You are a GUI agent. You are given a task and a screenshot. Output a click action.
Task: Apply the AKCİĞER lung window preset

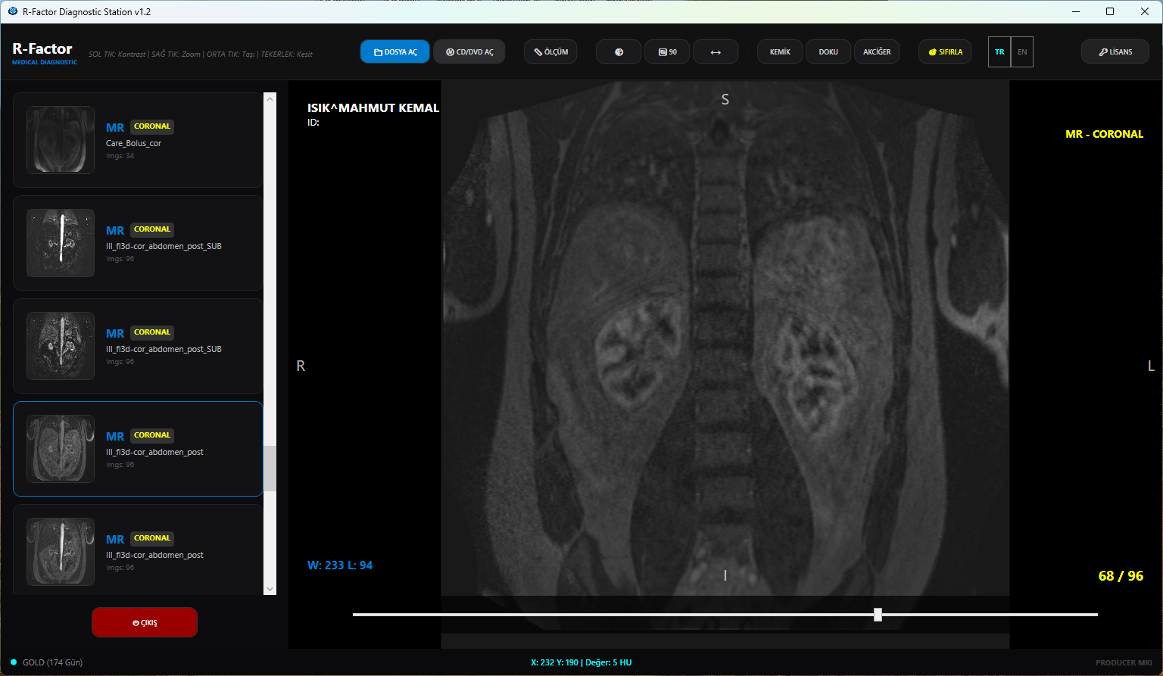pos(877,52)
